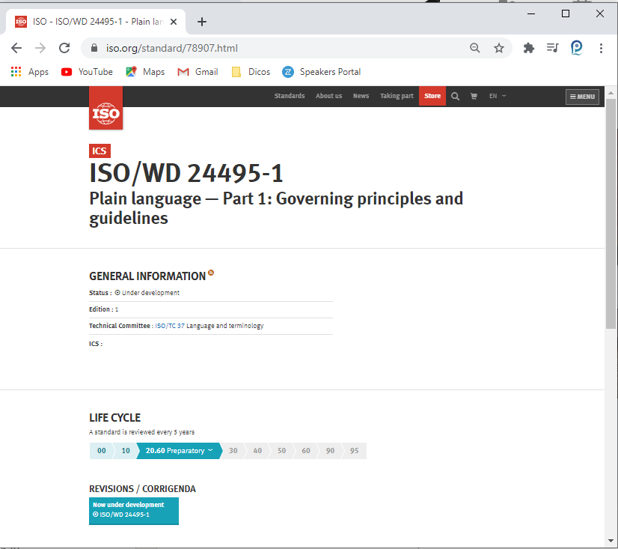Click life cycle stage 95
Image resolution: width=618 pixels, height=549 pixels.
pyautogui.click(x=355, y=451)
